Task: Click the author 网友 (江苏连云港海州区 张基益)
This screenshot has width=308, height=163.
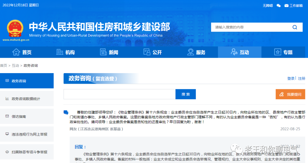Action: (x=96, y=129)
